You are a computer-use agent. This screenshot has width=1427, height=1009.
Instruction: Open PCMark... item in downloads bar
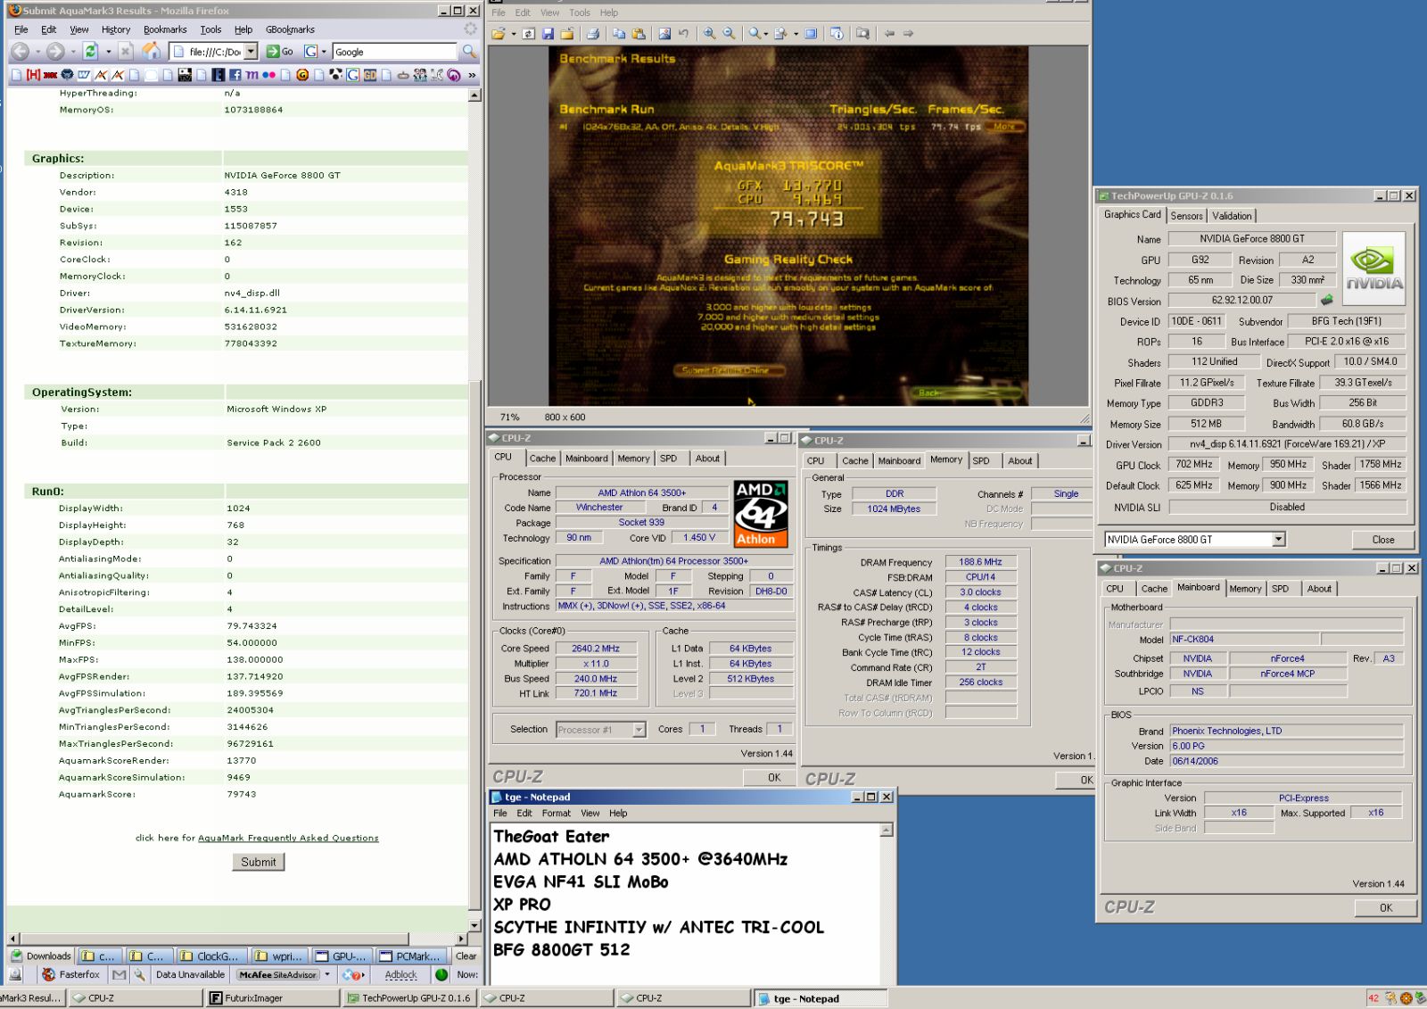coord(409,955)
